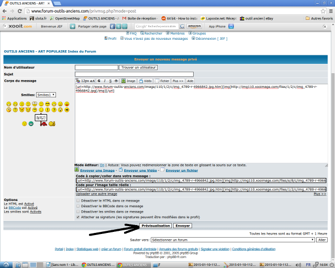Share page on Twitter icon in xooit bar
This screenshot has height=268, width=335.
click(x=119, y=26)
